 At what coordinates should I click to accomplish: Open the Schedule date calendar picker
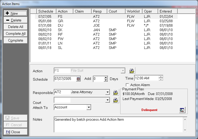coord(78,79)
